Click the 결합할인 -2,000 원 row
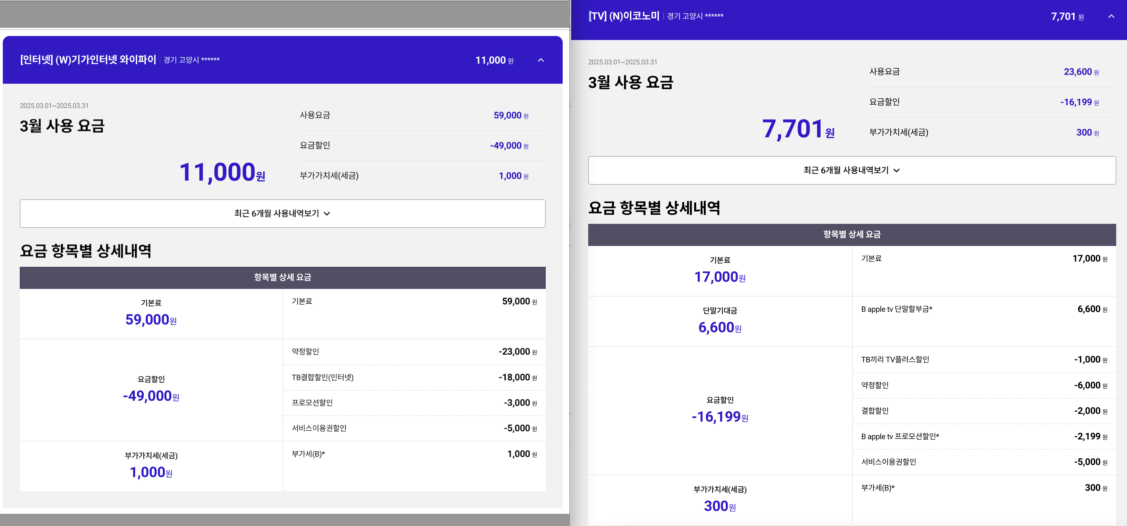The image size is (1127, 526). 984,411
